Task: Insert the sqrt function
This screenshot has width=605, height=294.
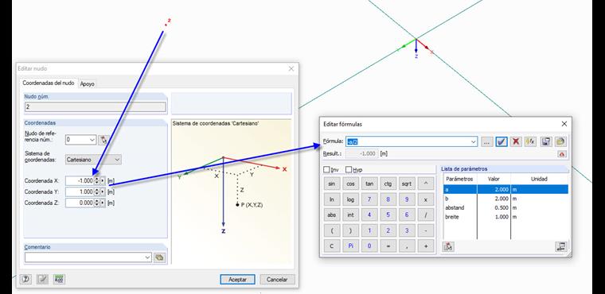Action: point(406,184)
